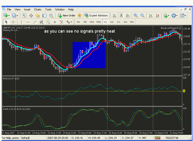Image resolution: width=193 pixels, height=141 pixels.
Task: Switch to the H4 timeframe
Action: 112,22
